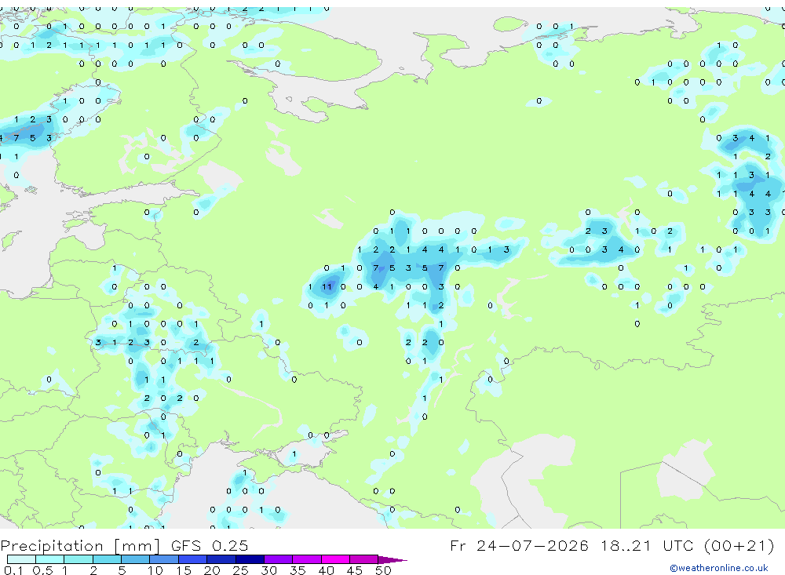Select the violet swatch between 30 and 35

tap(279, 559)
